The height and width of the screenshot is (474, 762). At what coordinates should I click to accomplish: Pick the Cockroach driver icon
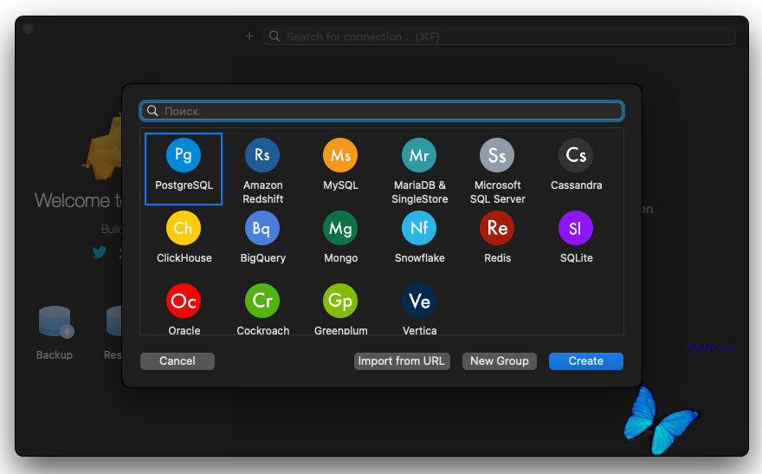[262, 301]
